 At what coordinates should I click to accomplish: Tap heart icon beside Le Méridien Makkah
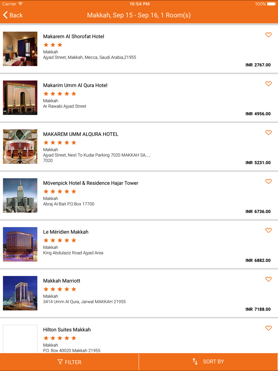click(x=268, y=230)
